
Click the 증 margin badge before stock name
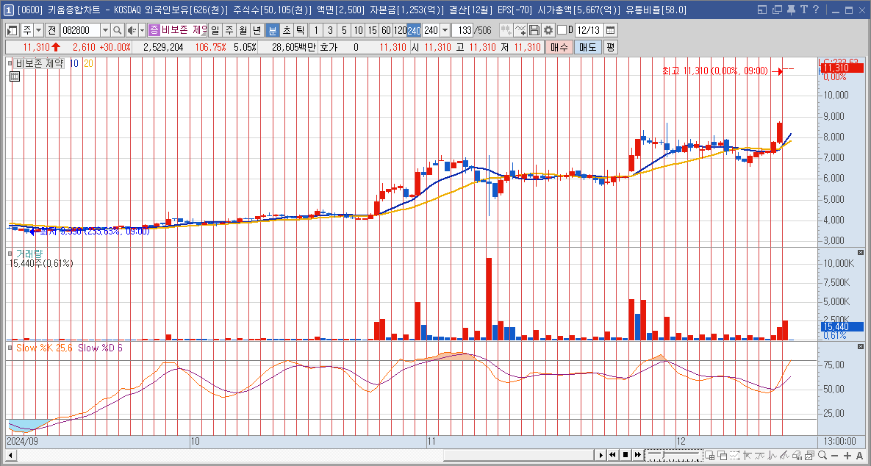point(154,31)
